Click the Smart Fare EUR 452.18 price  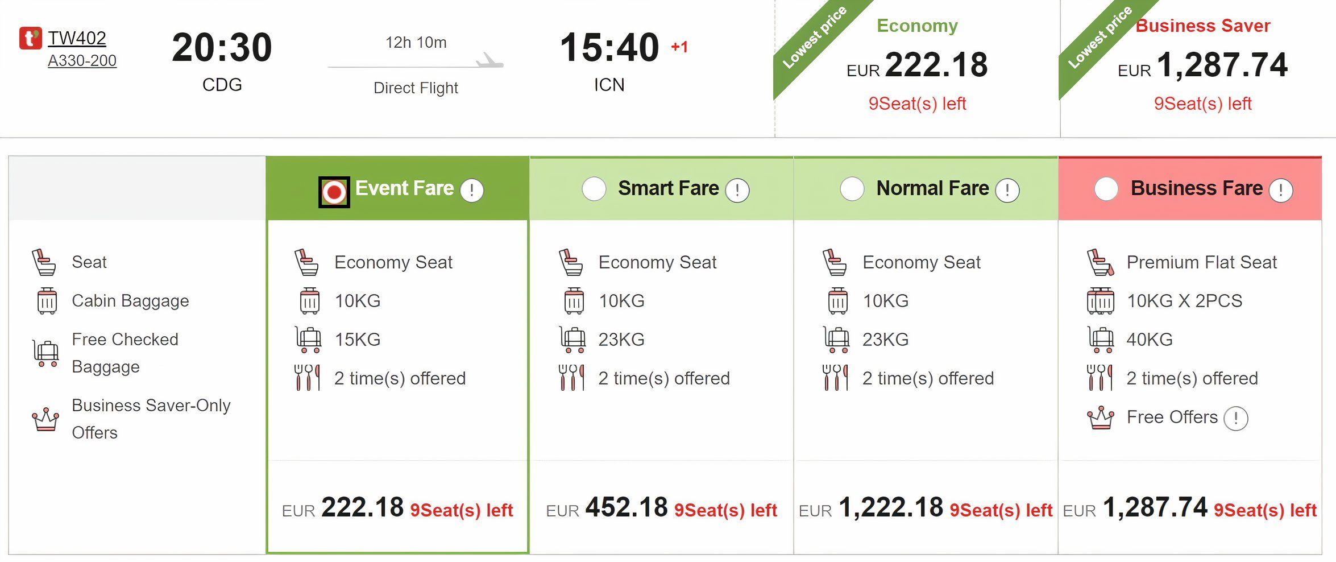(626, 507)
